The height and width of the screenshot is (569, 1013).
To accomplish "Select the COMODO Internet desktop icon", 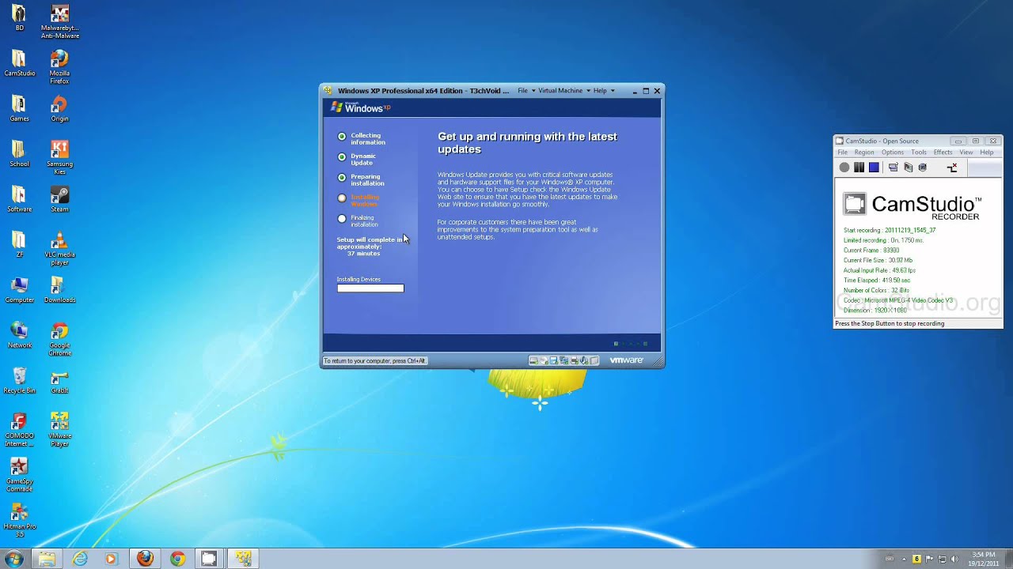I will [x=19, y=430].
